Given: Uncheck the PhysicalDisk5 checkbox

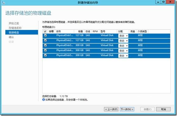Looking at the screenshot, I should 45,55.
